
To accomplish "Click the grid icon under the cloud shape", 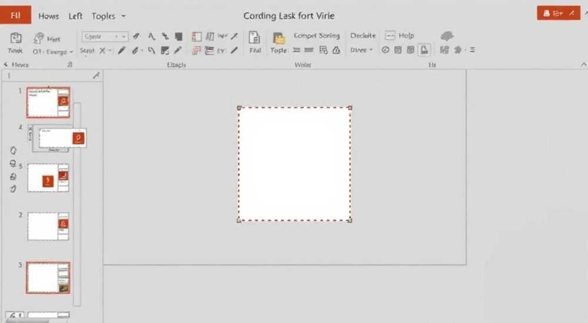I will [445, 50].
